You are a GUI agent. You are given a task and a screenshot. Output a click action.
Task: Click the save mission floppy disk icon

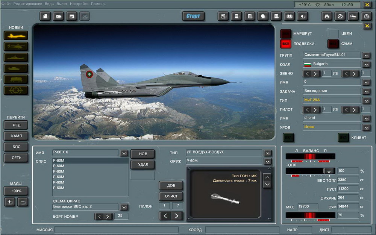click(71, 16)
